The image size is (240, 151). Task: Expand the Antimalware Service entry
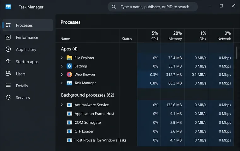(62, 105)
